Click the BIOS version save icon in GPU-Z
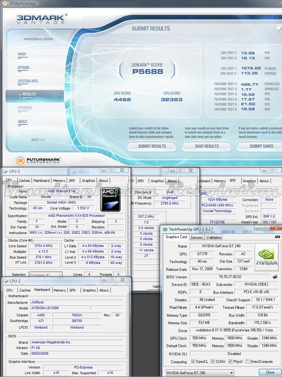 click(x=275, y=277)
